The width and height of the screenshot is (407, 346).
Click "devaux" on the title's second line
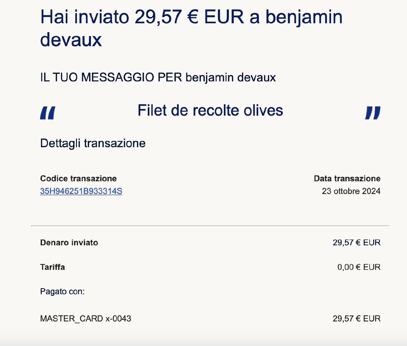point(71,40)
